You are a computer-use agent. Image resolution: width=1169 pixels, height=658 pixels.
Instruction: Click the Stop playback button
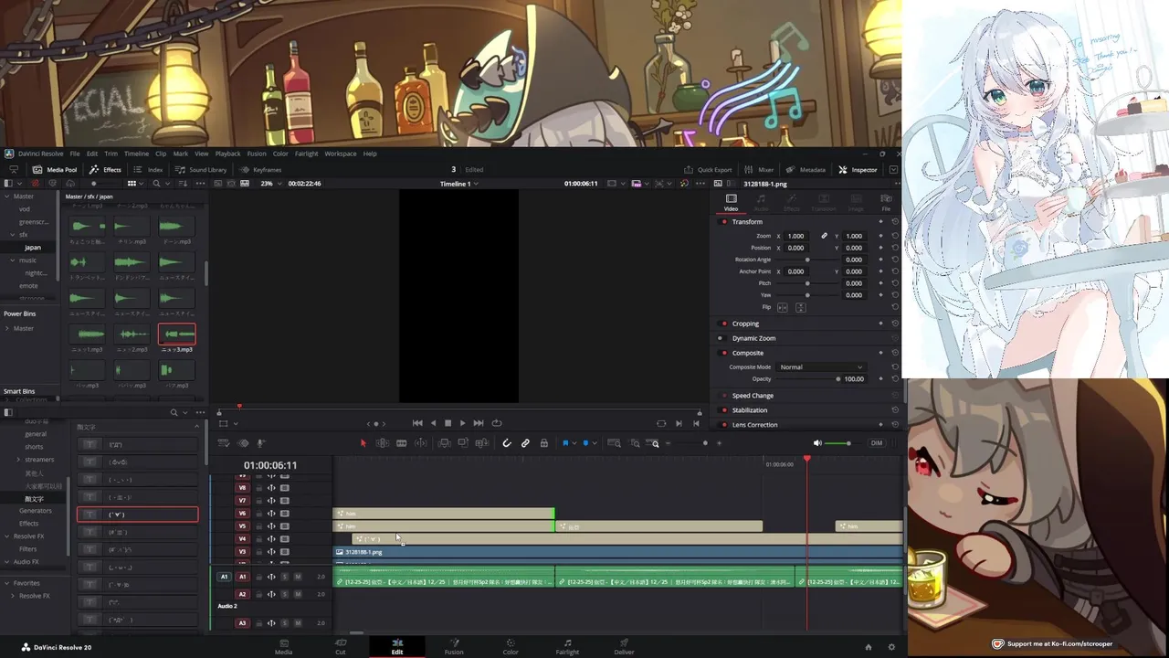pos(448,423)
